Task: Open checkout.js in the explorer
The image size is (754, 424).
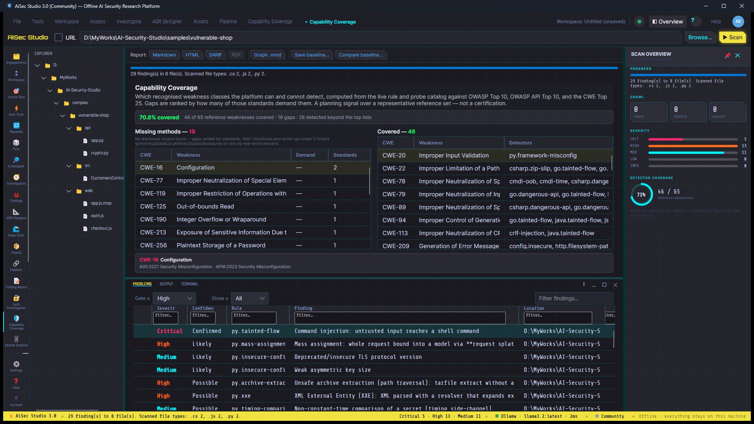Action: [101, 228]
